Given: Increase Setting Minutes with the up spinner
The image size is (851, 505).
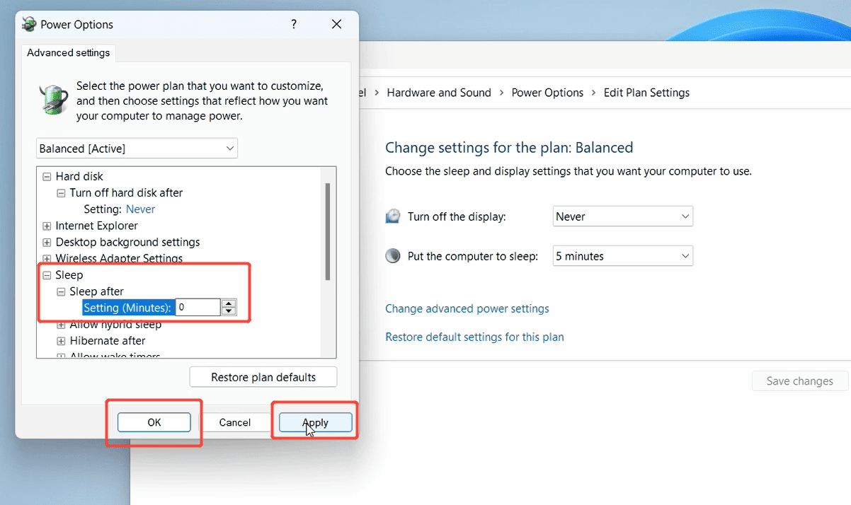Looking at the screenshot, I should 228,303.
